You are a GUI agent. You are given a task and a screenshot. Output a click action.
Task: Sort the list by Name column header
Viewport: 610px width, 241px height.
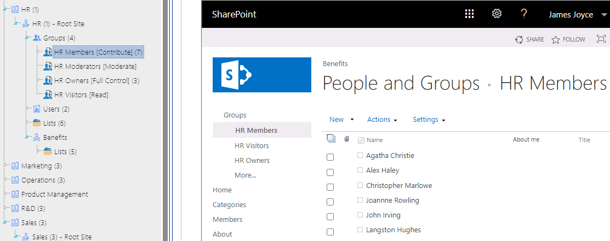pos(374,140)
